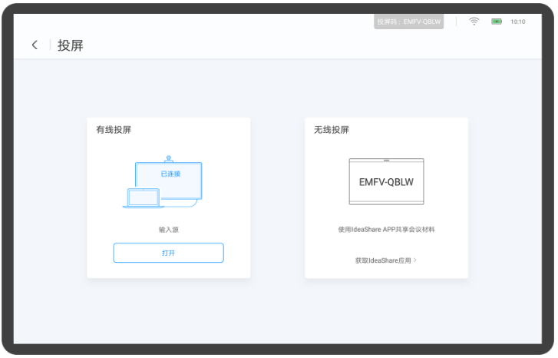558x358 pixels.
Task: Click the 10:10 clock in status bar
Action: 518,22
